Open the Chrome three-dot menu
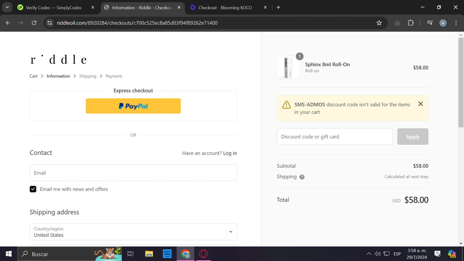 point(456,23)
